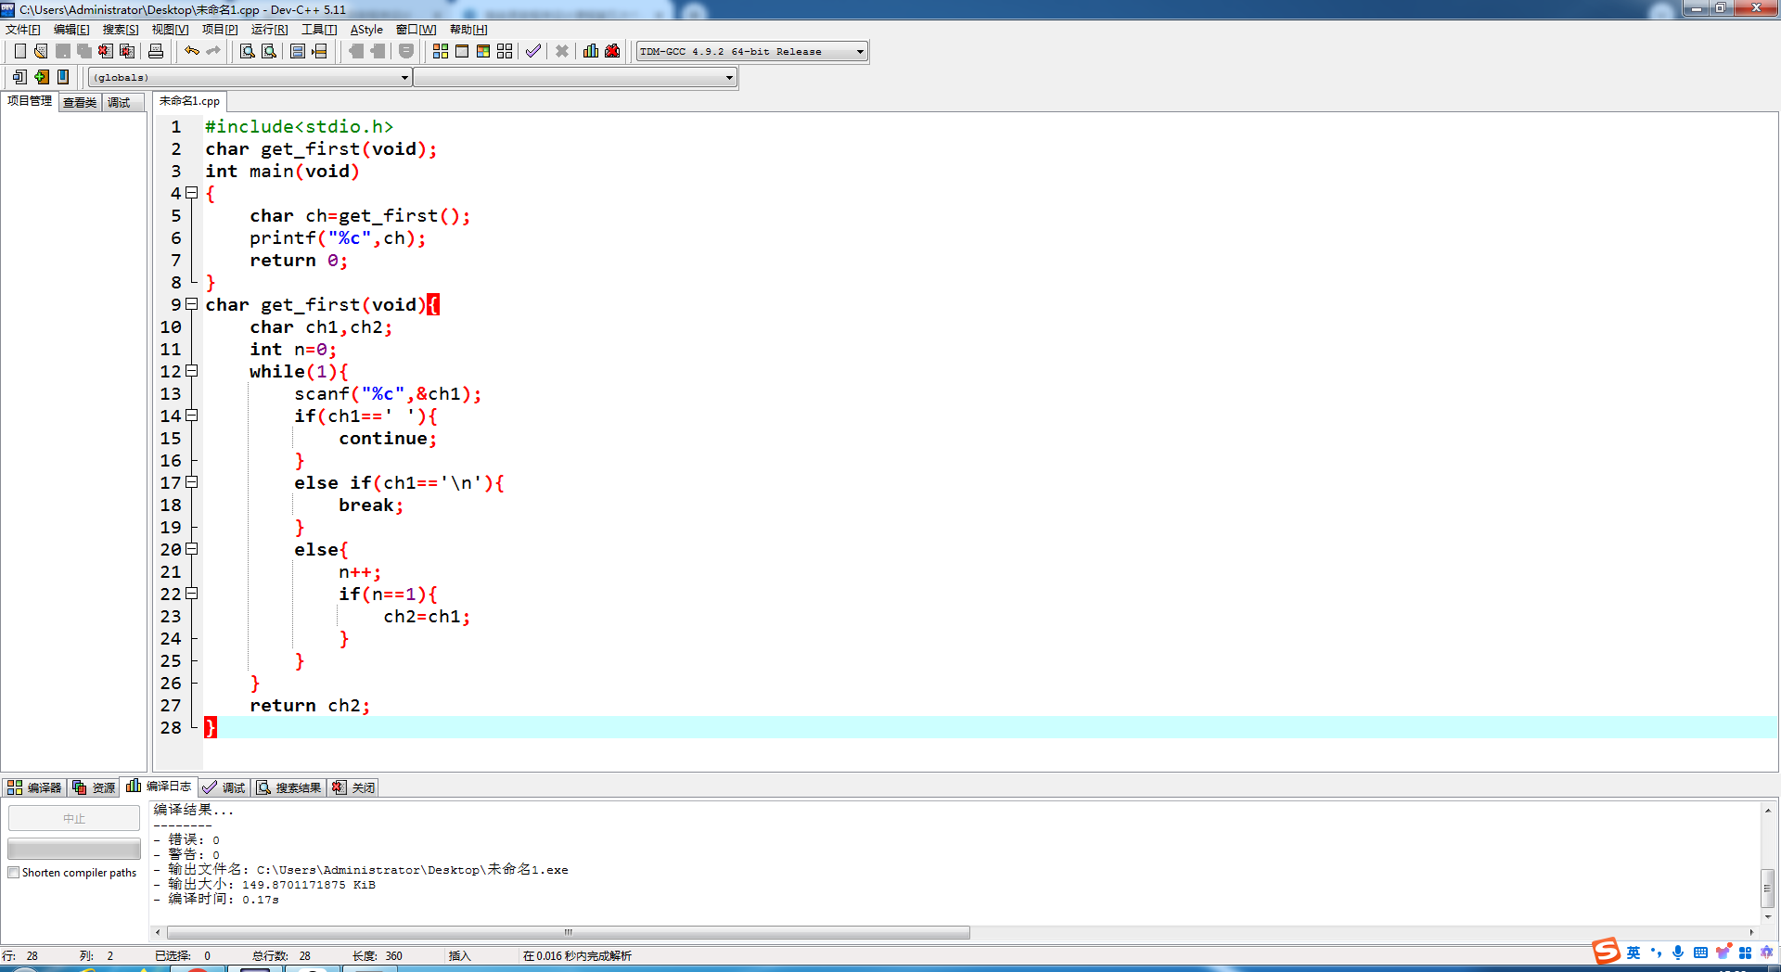Click the Replace magnifier icon
This screenshot has width=1781, height=972.
coord(269,51)
